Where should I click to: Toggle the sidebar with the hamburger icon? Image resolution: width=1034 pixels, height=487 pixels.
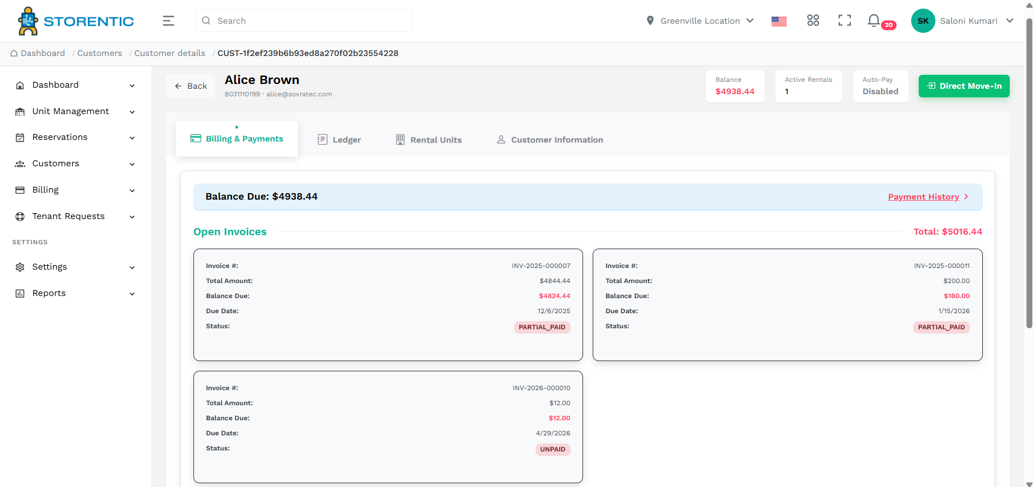click(x=168, y=20)
